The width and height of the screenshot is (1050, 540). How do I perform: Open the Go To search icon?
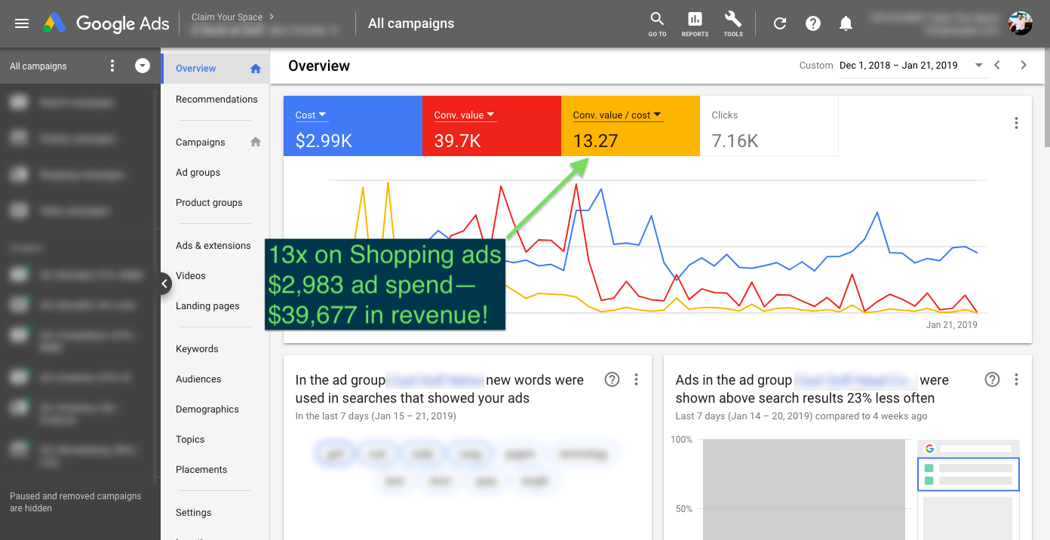tap(657, 23)
